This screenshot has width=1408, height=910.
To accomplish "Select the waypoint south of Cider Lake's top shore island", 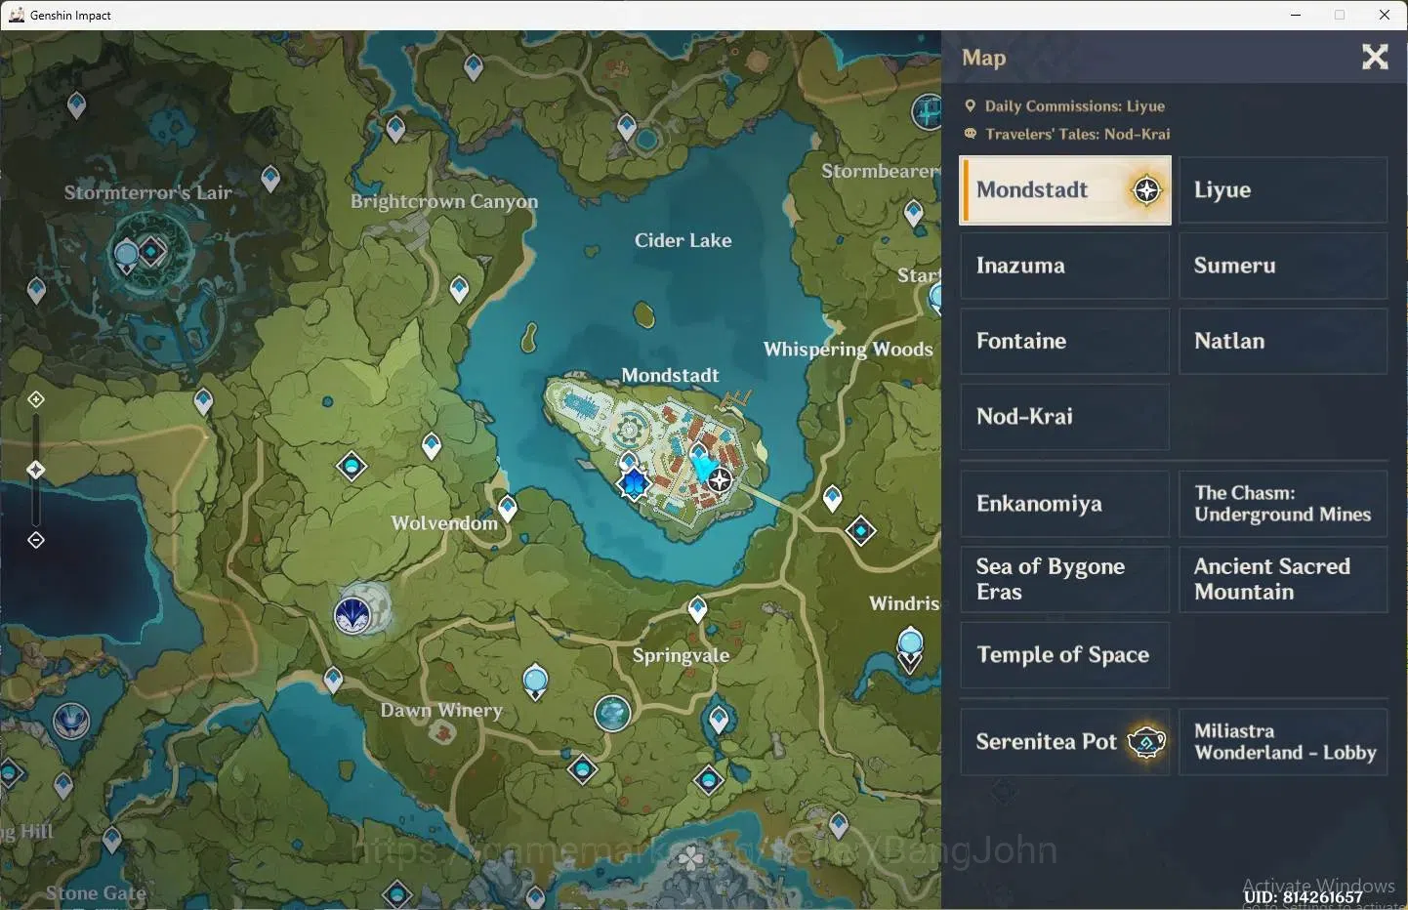I will pyautogui.click(x=627, y=126).
